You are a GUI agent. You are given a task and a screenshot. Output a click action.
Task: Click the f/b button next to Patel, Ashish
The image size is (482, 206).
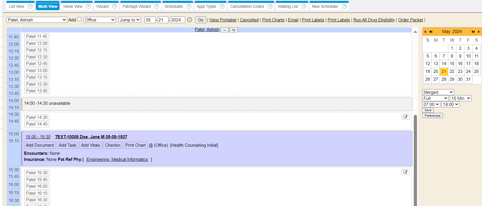(x=233, y=30)
